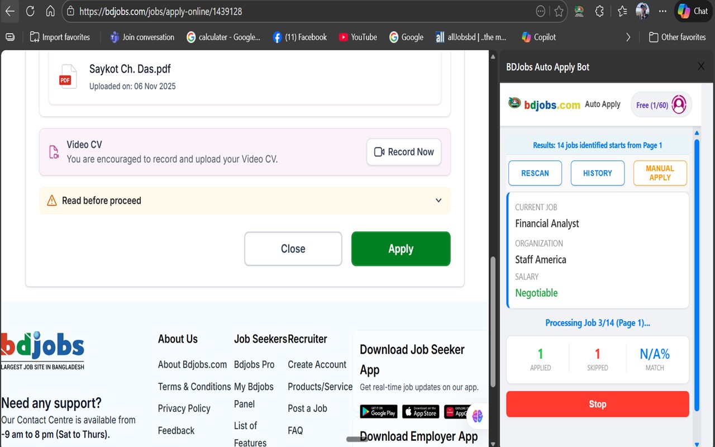
Task: Open the calculater - Google bookmark
Action: pos(223,37)
